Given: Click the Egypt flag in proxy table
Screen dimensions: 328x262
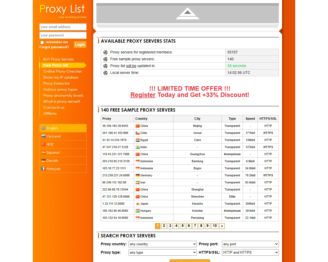Looking at the screenshot, I should (x=137, y=140).
